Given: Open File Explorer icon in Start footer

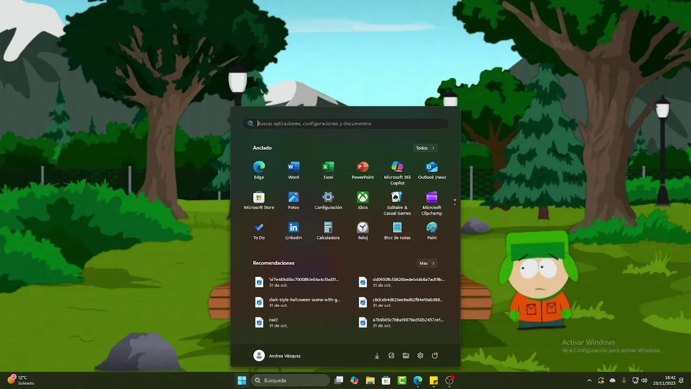Looking at the screenshot, I should 406,356.
